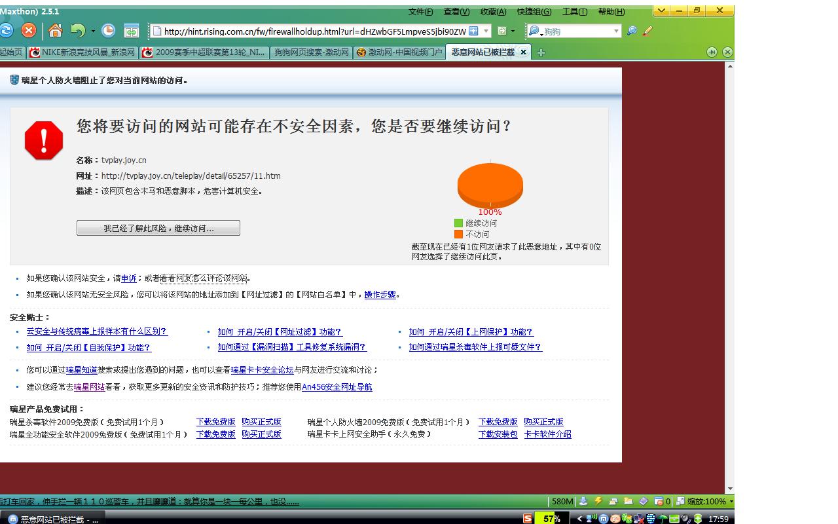
Task: Click the green 继续访问 legend swatch
Action: [x=458, y=223]
